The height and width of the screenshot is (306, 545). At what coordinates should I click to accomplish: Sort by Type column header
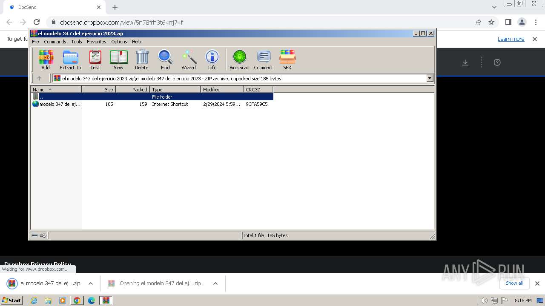pos(175,89)
